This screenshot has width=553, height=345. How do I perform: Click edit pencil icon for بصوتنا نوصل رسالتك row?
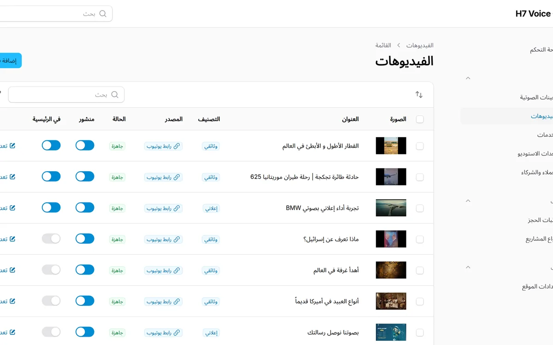[12, 332]
